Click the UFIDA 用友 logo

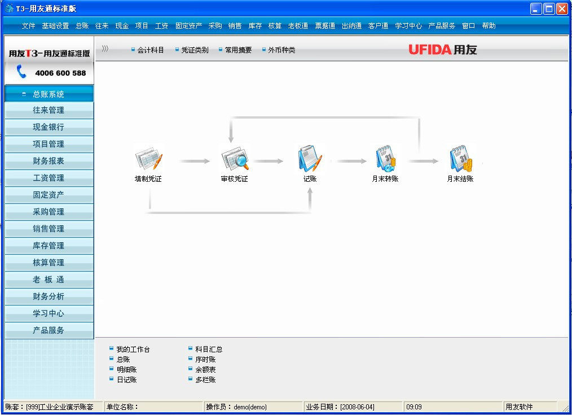pyautogui.click(x=442, y=49)
